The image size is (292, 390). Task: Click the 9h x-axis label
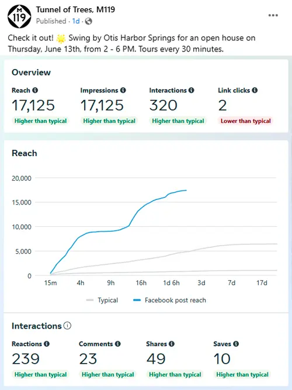coord(111,283)
